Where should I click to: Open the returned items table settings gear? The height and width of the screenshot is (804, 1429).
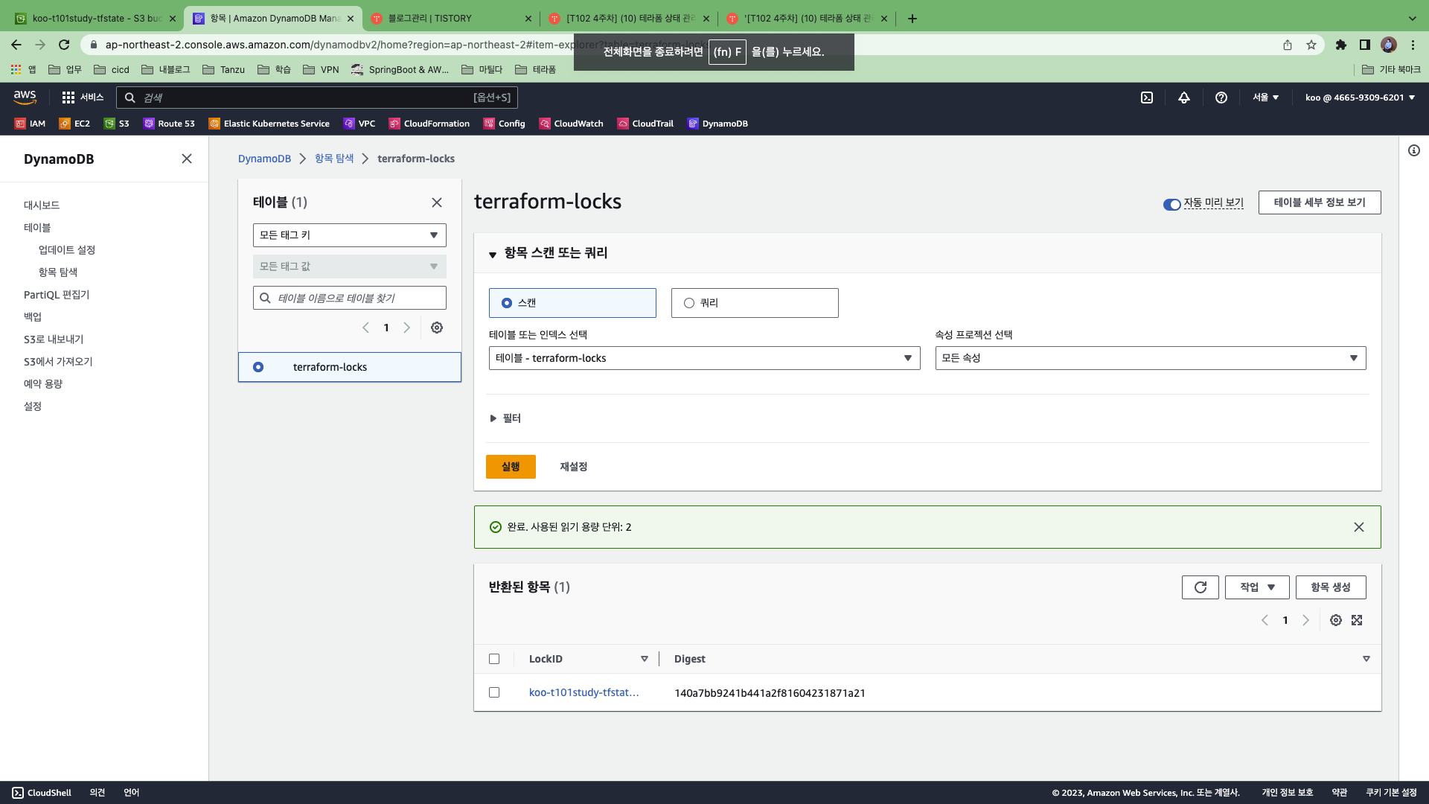1336,620
